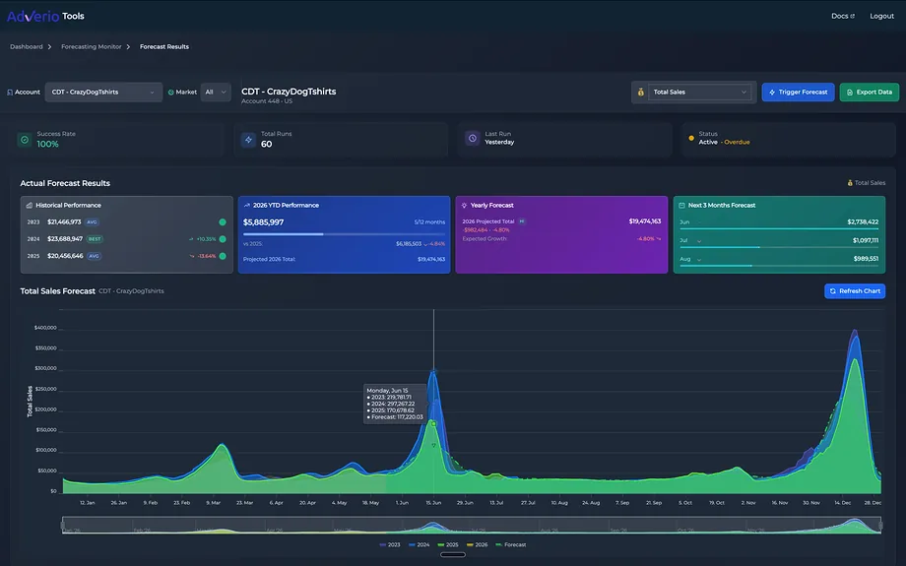Click the Forecast Results breadcrumb

point(164,47)
